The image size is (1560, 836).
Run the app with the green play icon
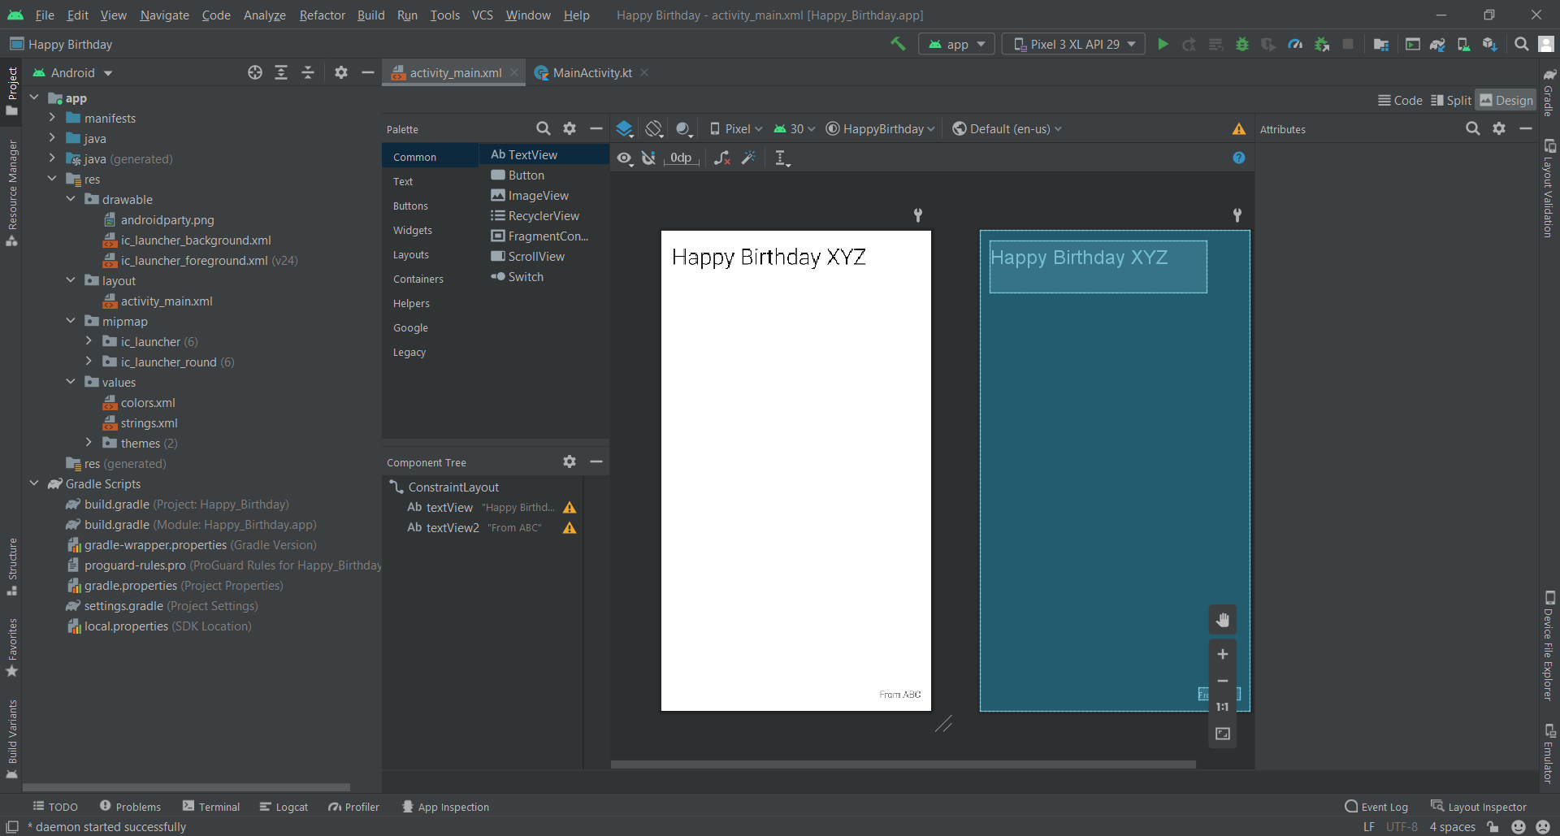point(1163,44)
